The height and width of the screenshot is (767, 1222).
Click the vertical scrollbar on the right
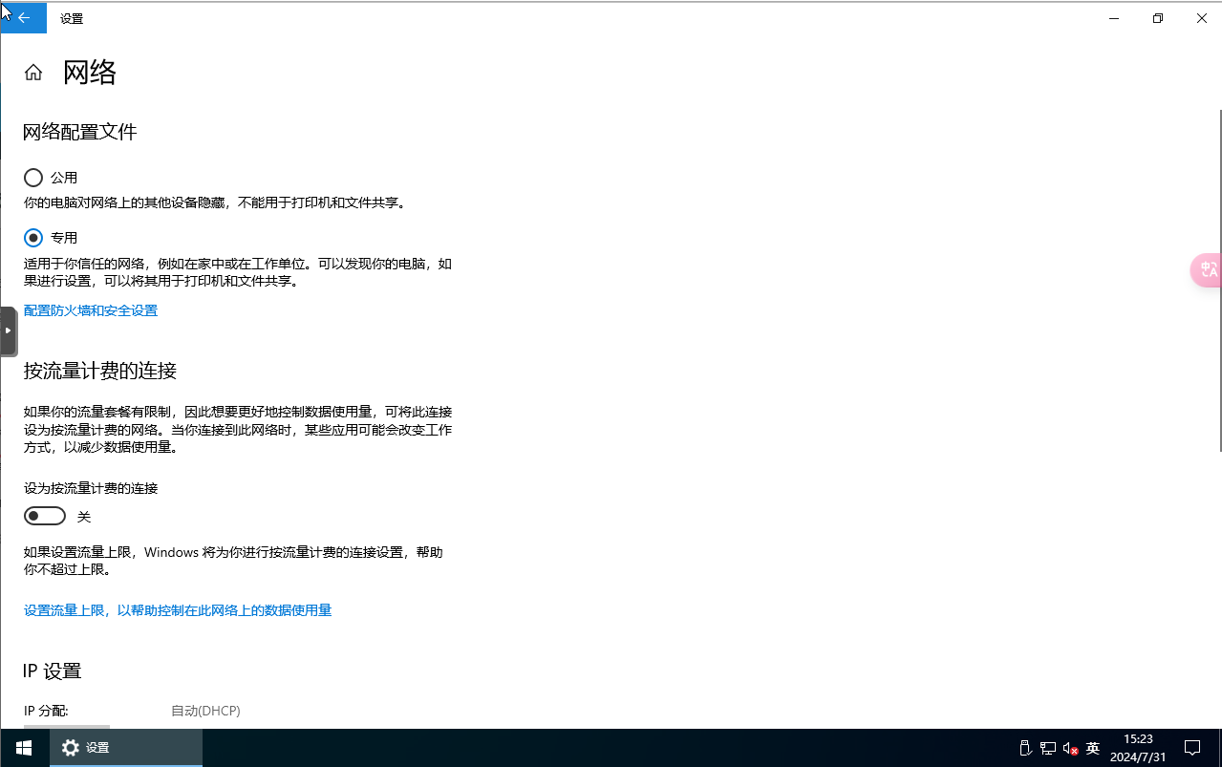(1218, 287)
